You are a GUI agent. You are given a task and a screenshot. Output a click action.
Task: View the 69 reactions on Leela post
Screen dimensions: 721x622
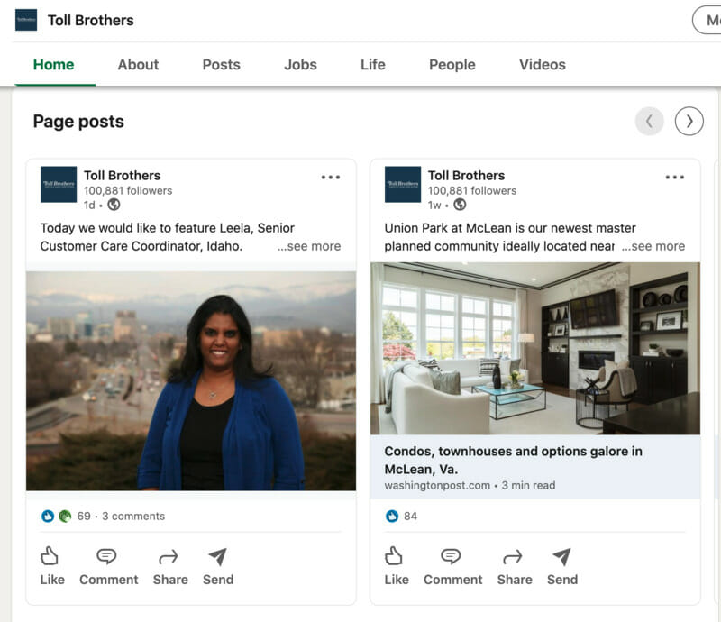[84, 517]
